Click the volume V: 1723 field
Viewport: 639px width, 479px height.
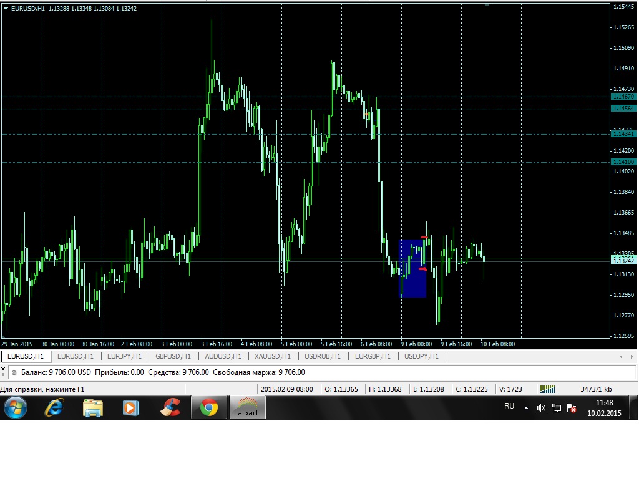tap(510, 389)
